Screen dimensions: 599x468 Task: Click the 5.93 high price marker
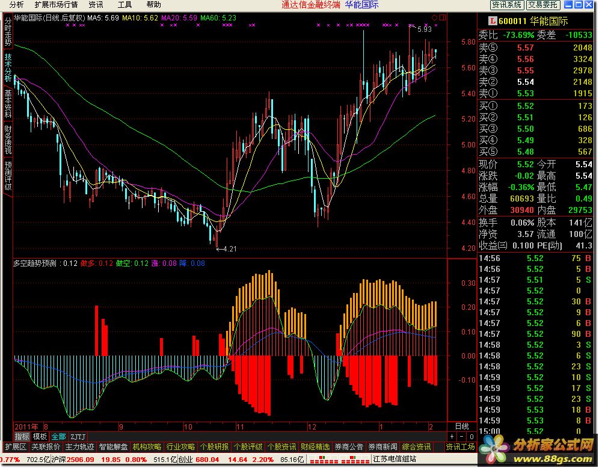point(424,29)
